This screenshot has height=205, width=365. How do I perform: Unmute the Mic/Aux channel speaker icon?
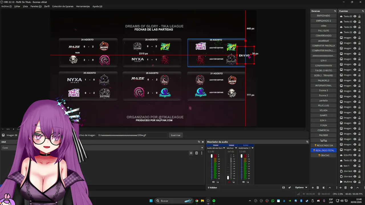point(229,182)
